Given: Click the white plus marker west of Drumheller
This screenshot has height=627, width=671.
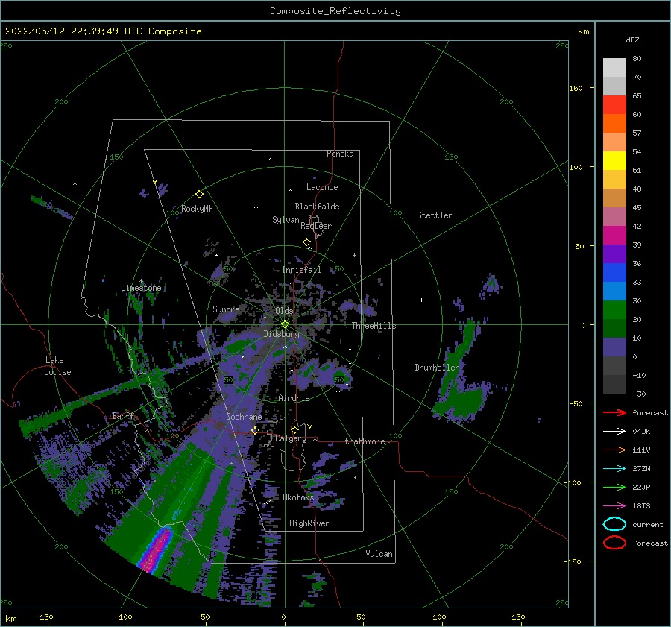Looking at the screenshot, I should [x=421, y=300].
